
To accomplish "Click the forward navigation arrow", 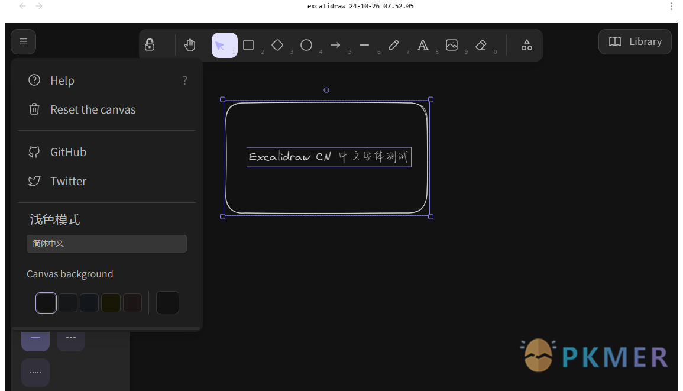I will point(39,6).
